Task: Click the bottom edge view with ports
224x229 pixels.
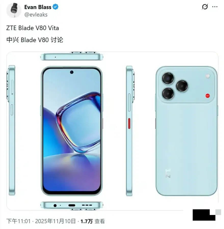Action: coord(72,205)
